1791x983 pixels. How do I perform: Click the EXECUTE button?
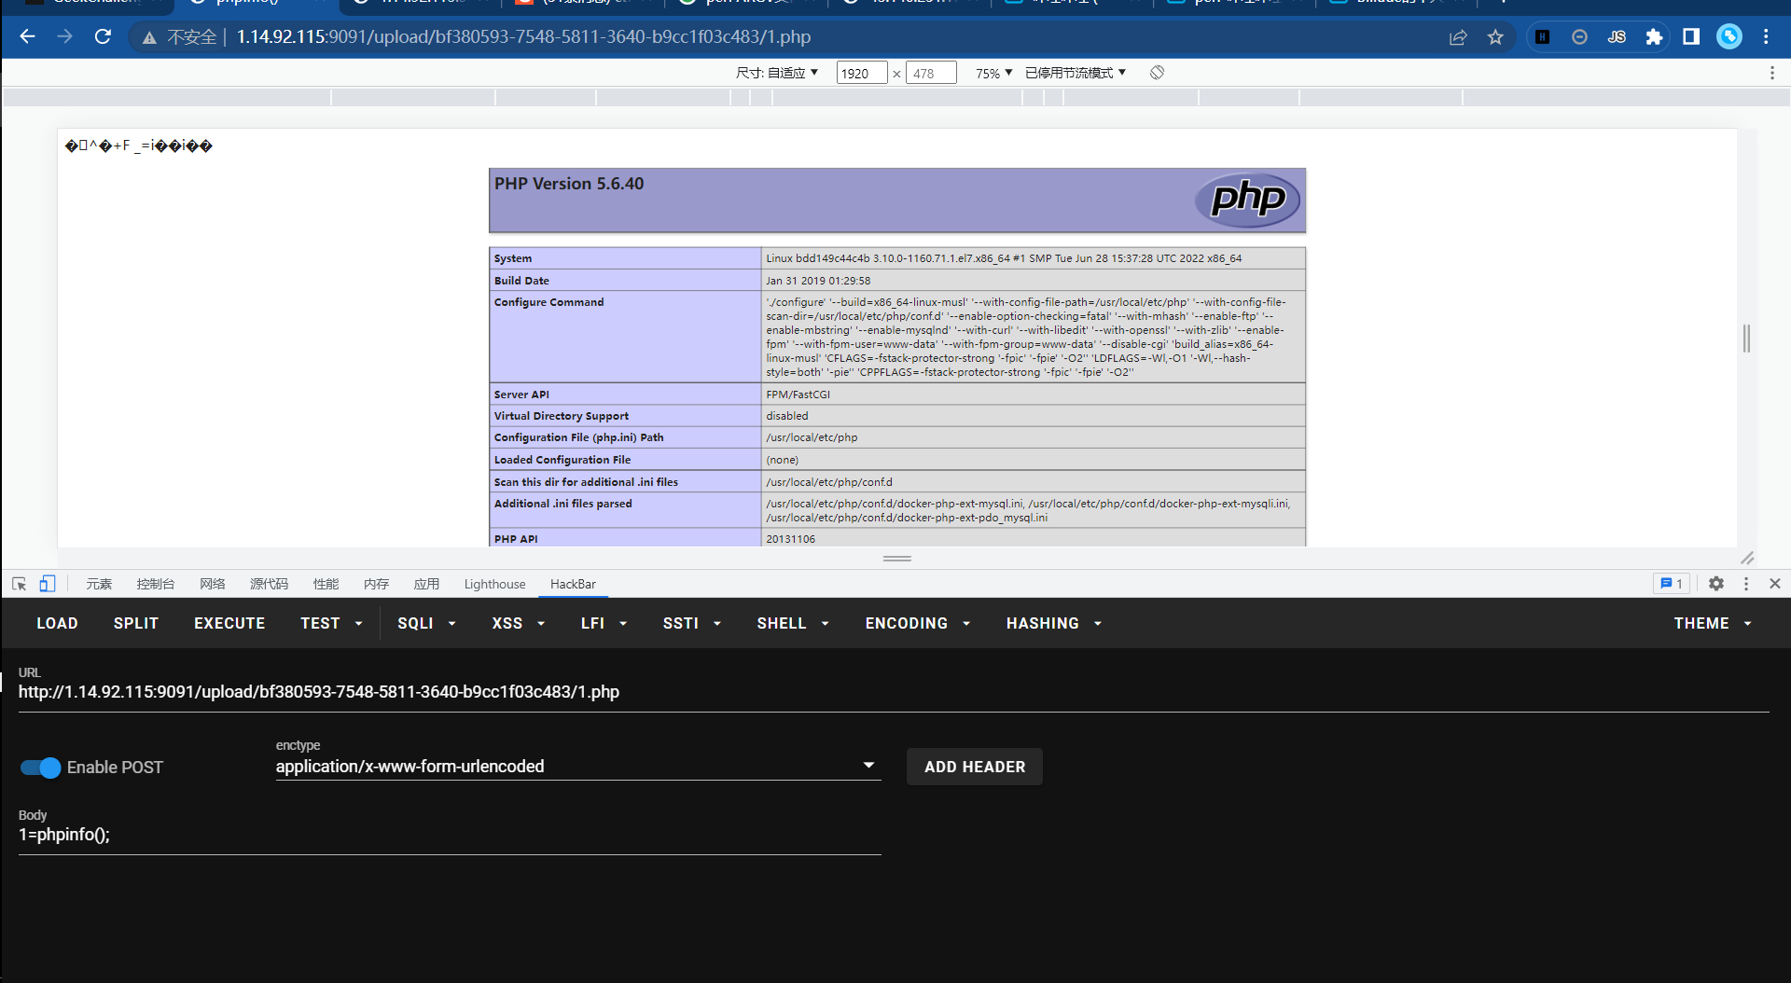[229, 624]
